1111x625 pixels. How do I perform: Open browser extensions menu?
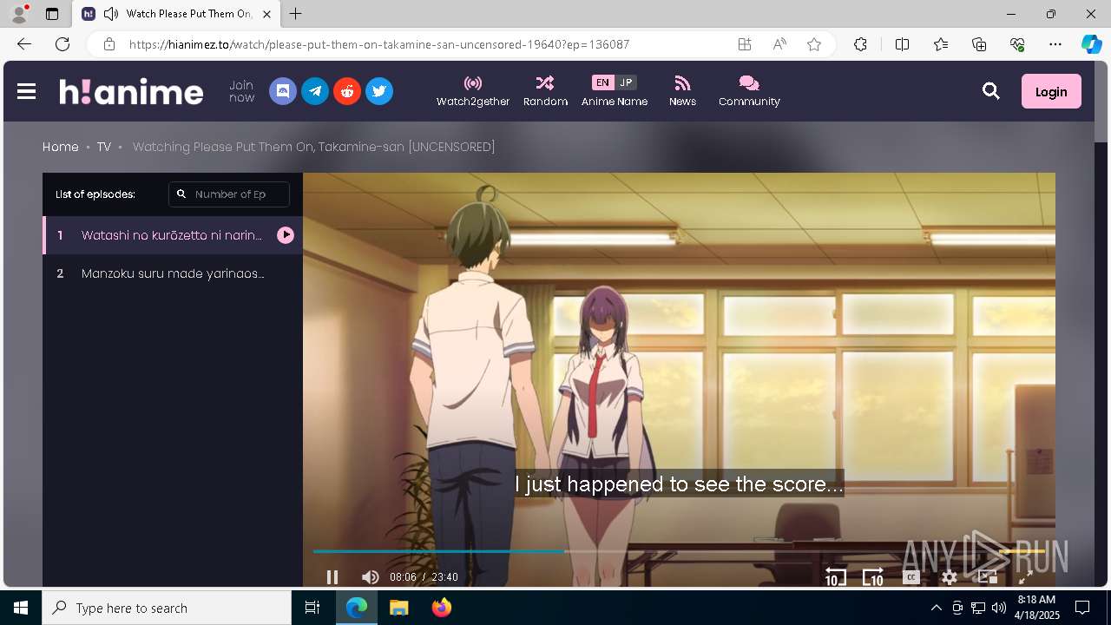click(860, 44)
